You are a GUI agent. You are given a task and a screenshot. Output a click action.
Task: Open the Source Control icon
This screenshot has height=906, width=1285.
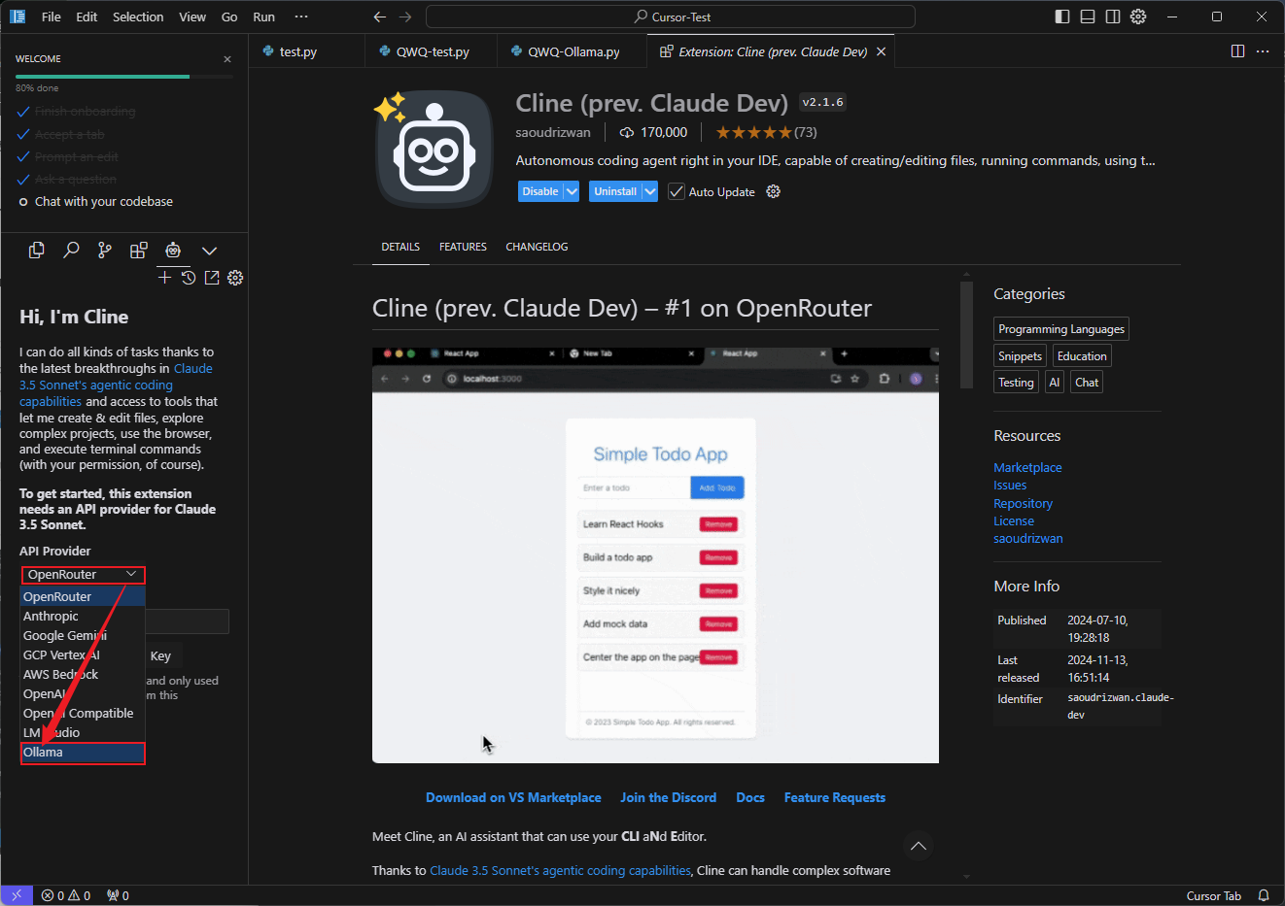click(105, 251)
